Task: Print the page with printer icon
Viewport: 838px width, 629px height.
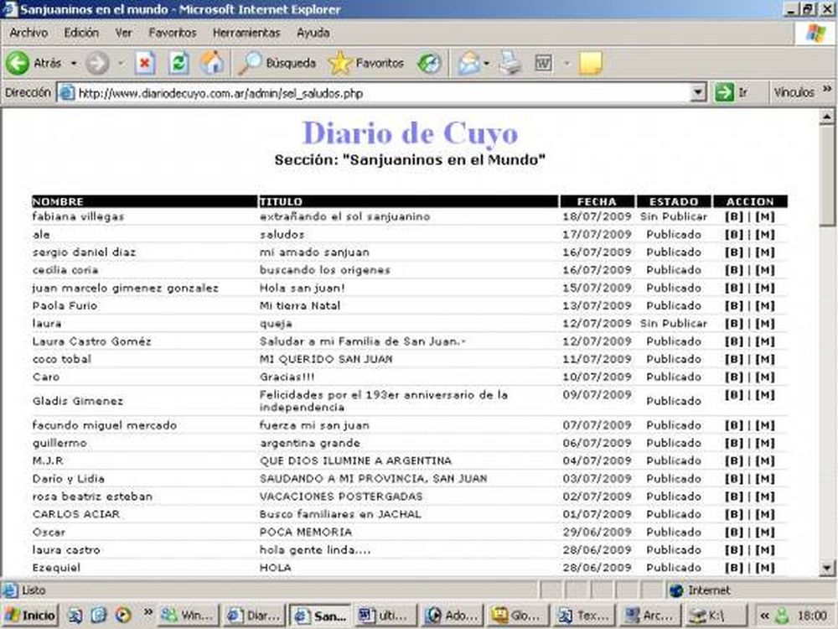Action: pos(510,63)
